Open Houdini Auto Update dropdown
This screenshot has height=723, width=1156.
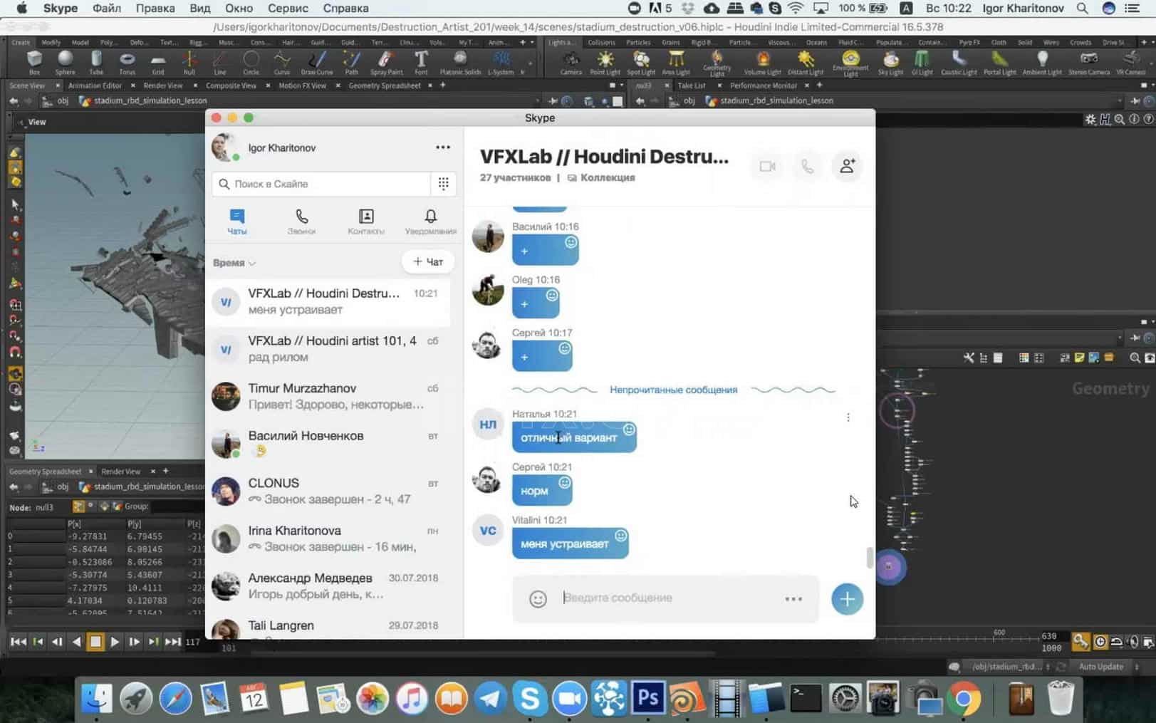1107,667
